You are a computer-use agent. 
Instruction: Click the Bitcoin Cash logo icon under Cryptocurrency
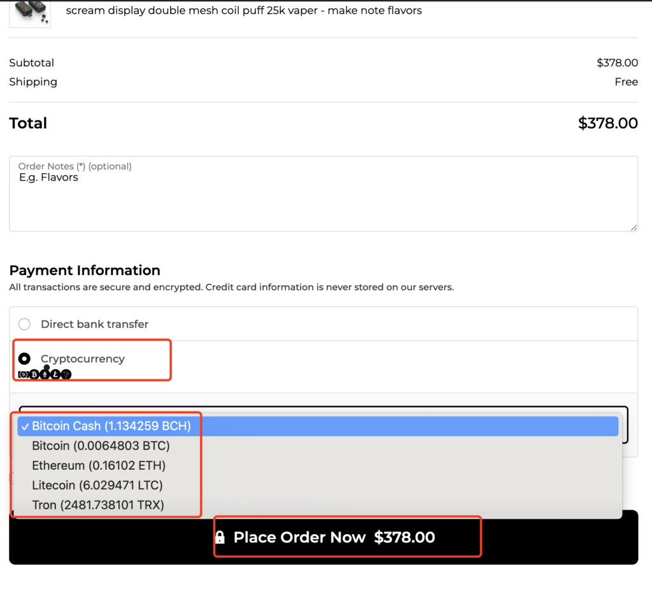24,374
